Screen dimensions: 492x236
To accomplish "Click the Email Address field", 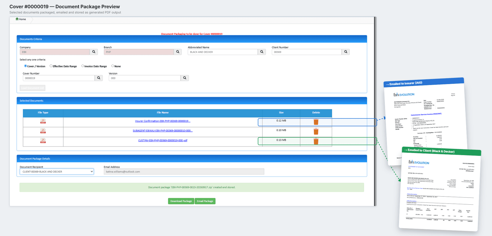I will 184,172.
